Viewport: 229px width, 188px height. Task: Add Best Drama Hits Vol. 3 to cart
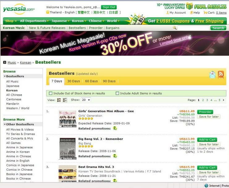tap(207, 168)
